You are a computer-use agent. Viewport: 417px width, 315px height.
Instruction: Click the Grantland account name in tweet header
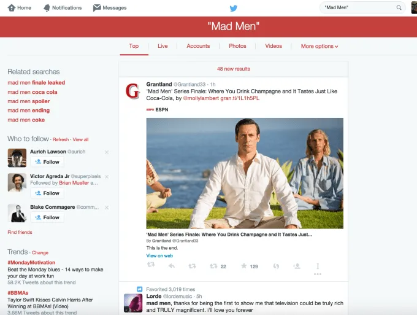pyautogui.click(x=159, y=84)
